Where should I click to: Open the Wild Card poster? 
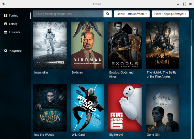tap(87, 108)
